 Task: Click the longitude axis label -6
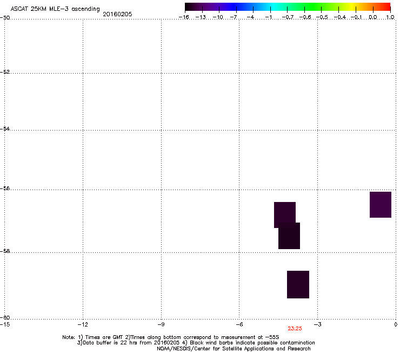point(239,324)
